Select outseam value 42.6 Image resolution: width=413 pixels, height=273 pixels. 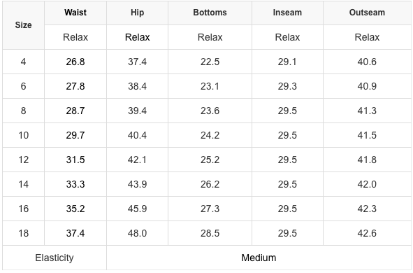coord(367,233)
